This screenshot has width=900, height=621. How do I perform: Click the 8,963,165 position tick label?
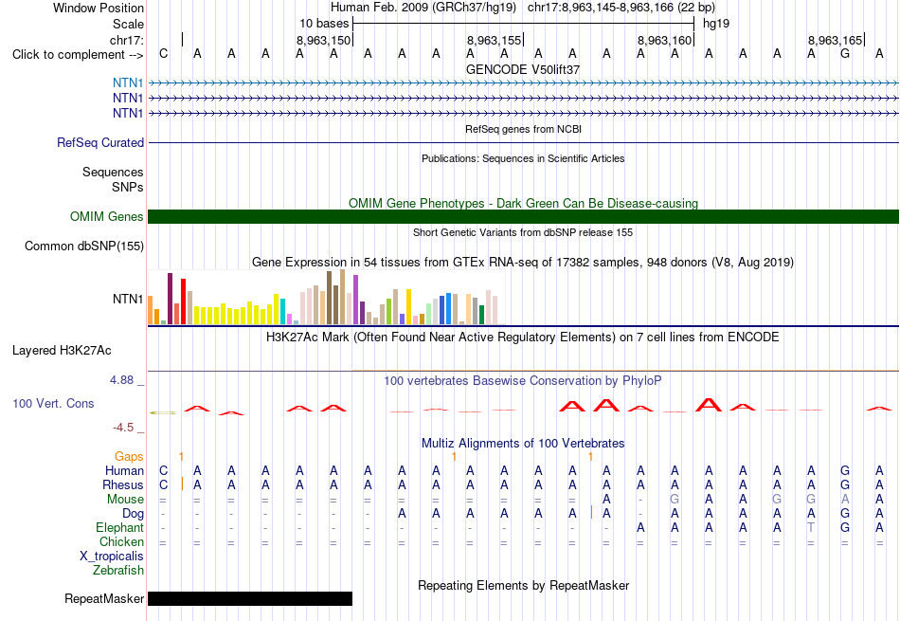835,40
